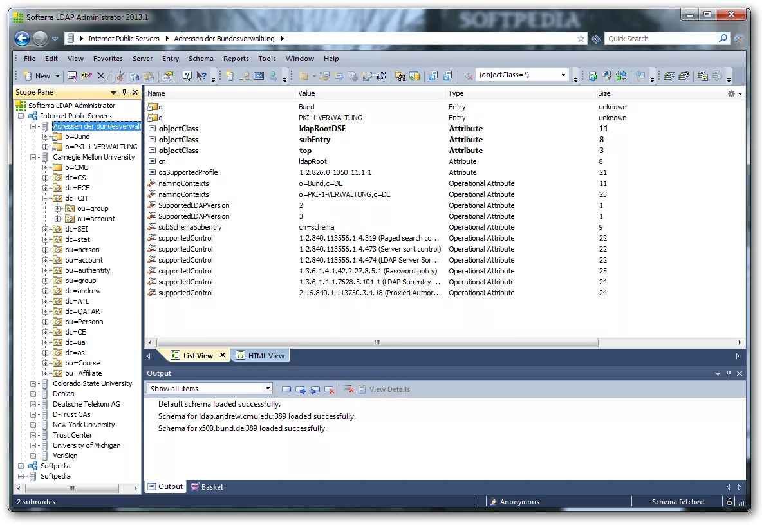The height and width of the screenshot is (525, 764).
Task: Open column settings gear icon
Action: (731, 93)
